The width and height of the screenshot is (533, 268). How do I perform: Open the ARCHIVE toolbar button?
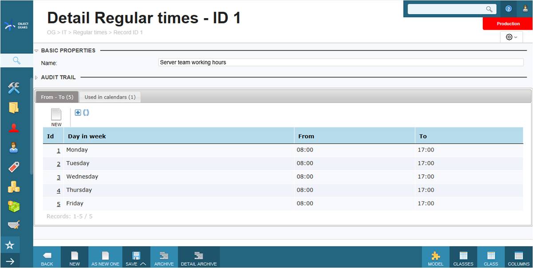(164, 257)
